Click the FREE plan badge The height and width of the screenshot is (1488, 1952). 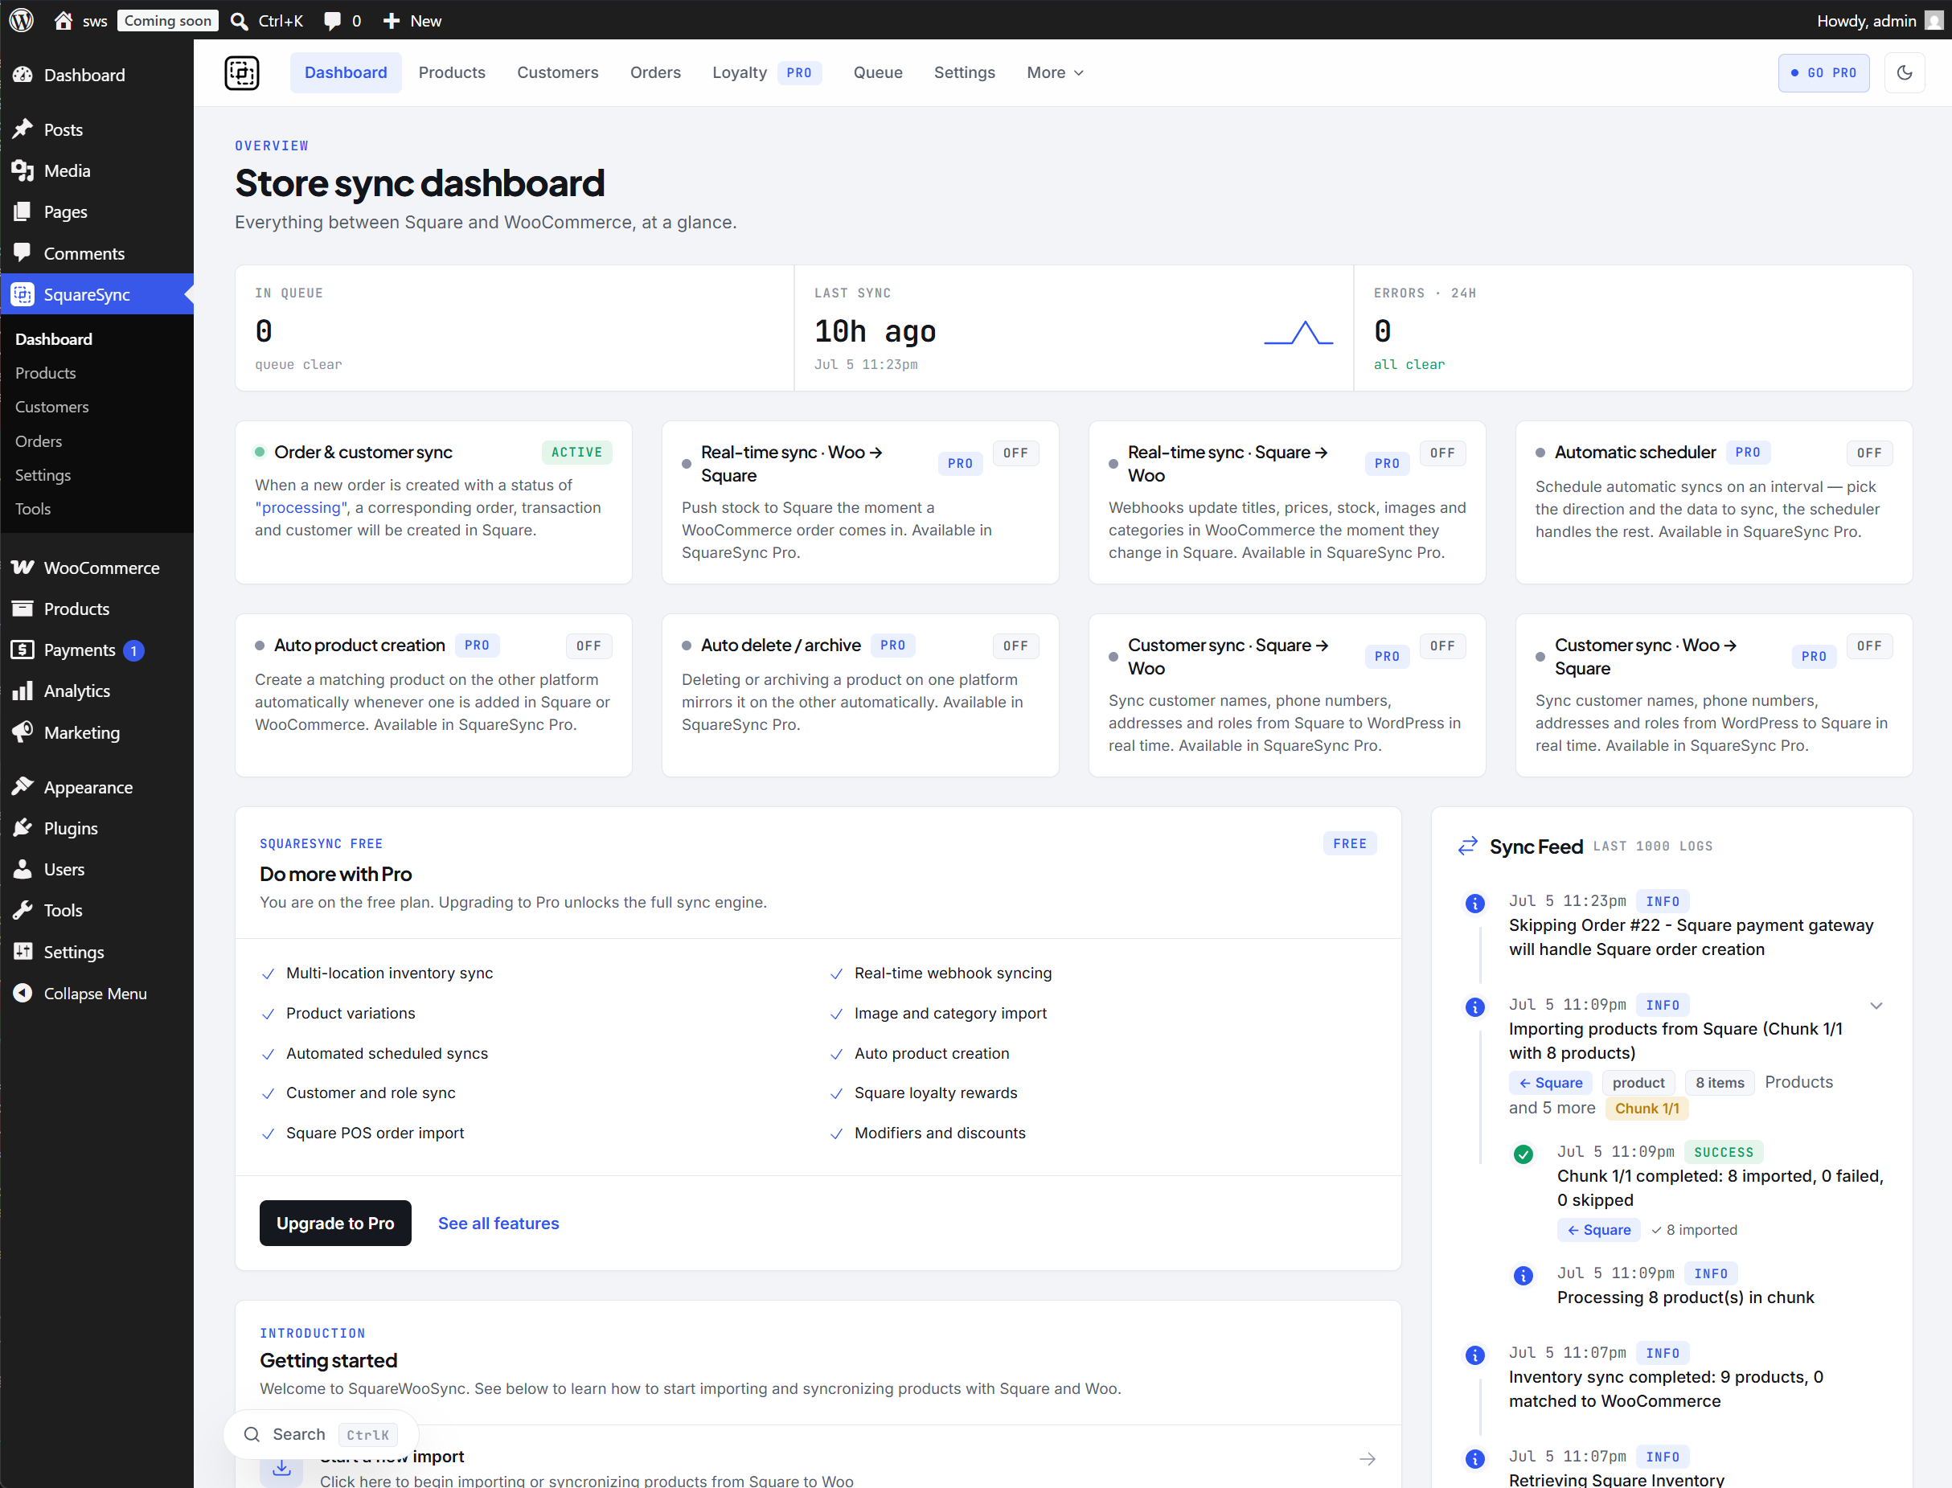click(x=1350, y=843)
